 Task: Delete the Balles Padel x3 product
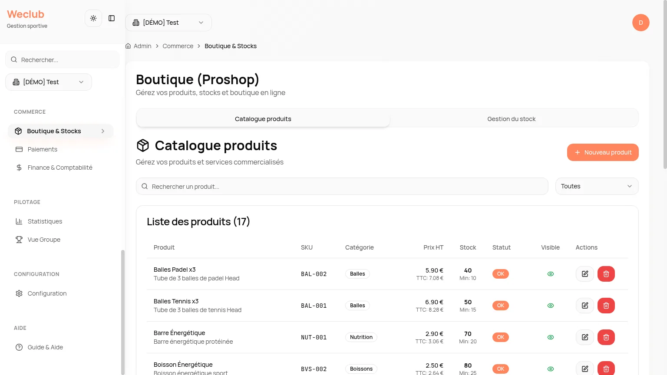[x=606, y=274]
